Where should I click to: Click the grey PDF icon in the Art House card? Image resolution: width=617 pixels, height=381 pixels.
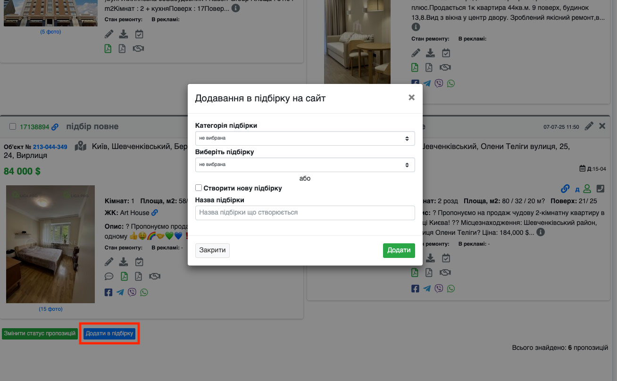[x=139, y=276]
